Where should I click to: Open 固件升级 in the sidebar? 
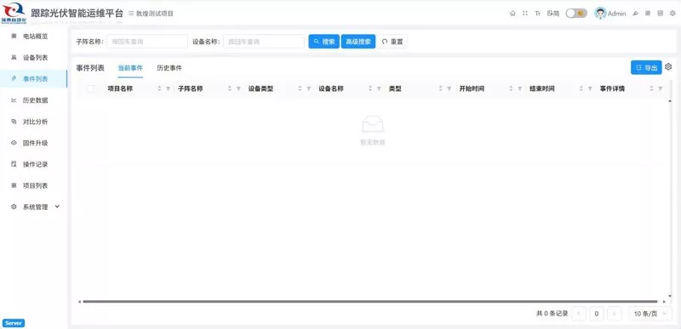pos(33,143)
